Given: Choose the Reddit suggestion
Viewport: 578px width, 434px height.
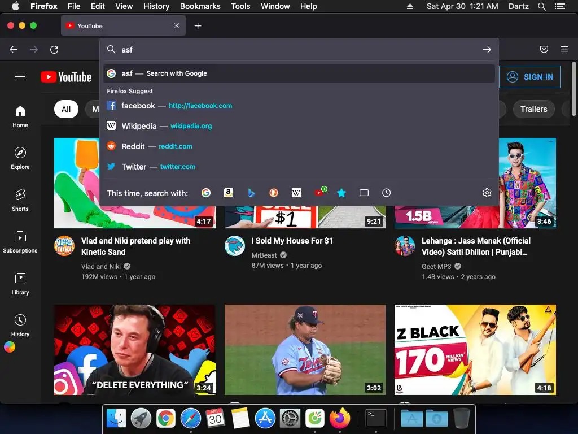Looking at the screenshot, I should 299,146.
